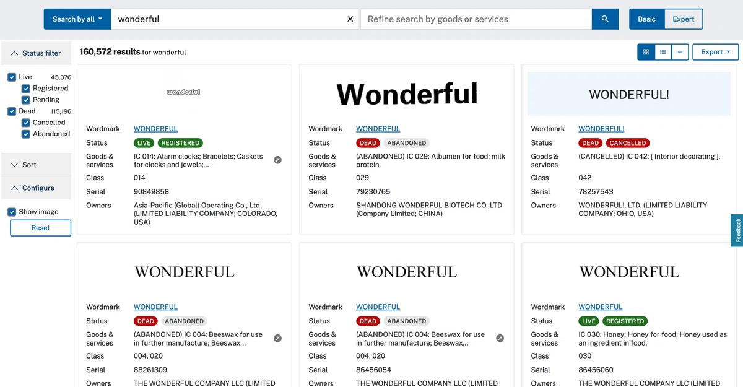
Task: Click the CANCELLED status badge
Action: pos(627,143)
